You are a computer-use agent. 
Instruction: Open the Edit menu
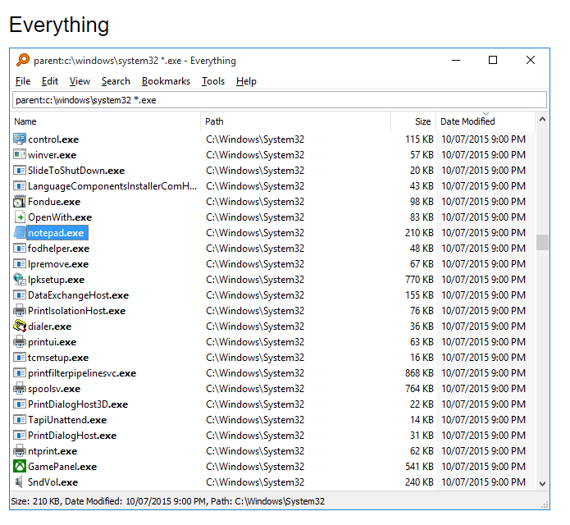click(x=50, y=81)
